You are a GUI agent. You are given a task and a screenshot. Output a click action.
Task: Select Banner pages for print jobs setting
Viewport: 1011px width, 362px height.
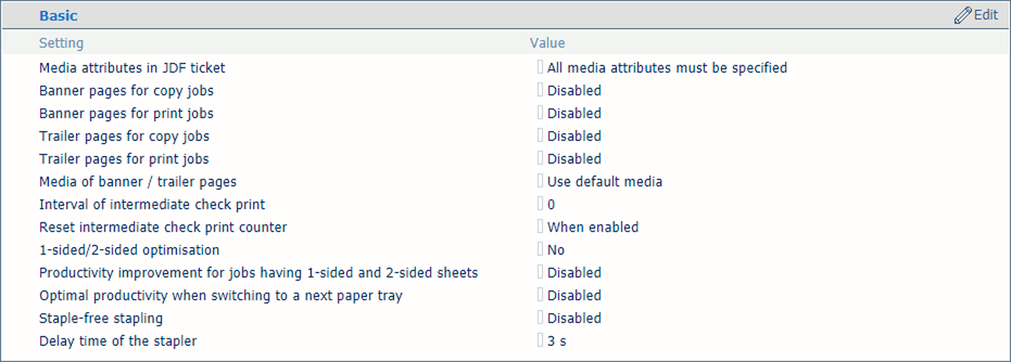click(x=126, y=113)
